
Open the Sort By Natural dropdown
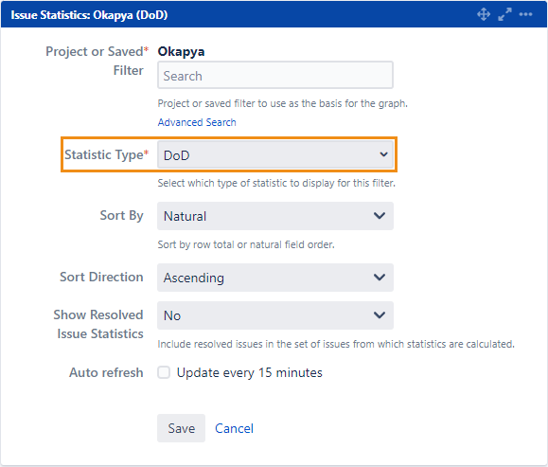275,216
